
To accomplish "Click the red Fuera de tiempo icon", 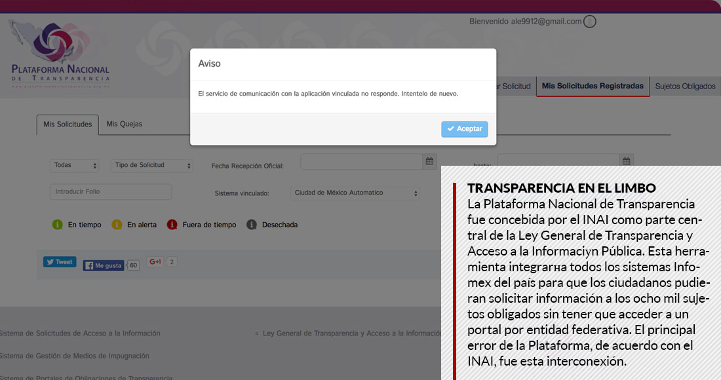I will click(x=172, y=225).
